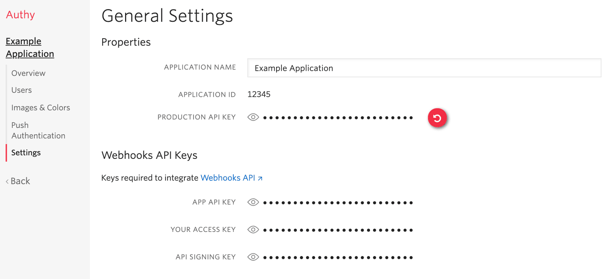Focus the Application Name text field

pos(424,68)
